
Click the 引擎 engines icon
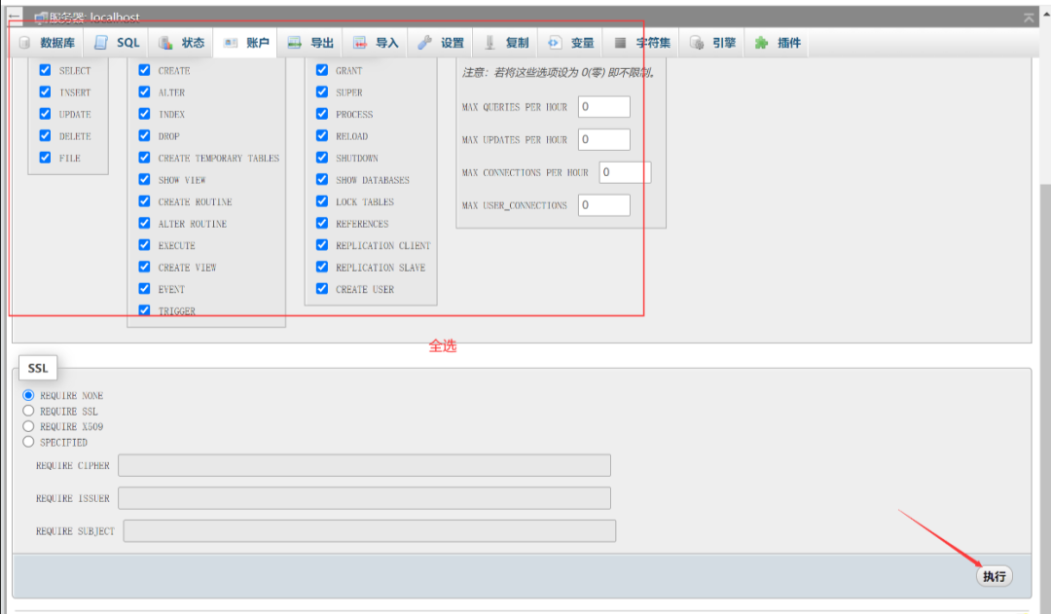[697, 43]
